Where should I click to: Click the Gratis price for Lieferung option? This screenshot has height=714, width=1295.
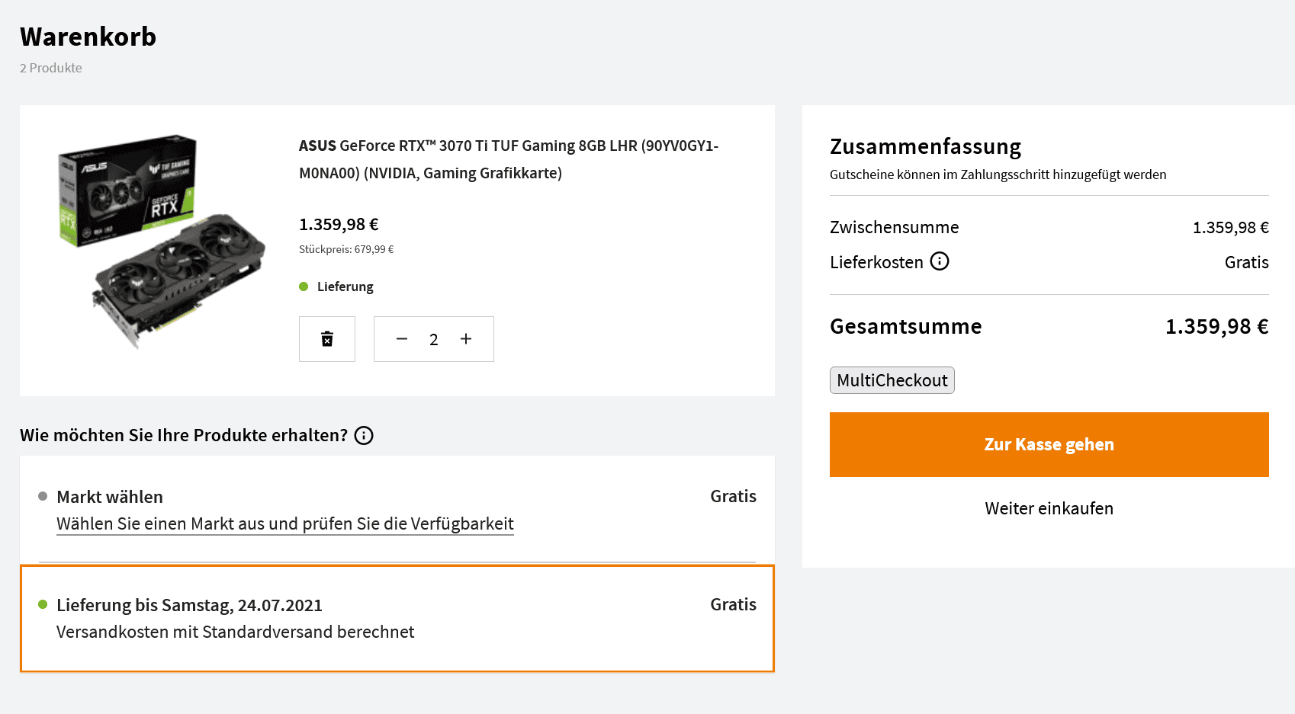[x=734, y=605]
